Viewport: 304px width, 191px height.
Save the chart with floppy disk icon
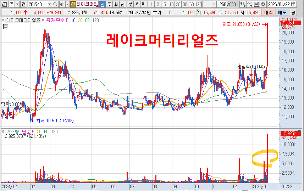pyautogui.click(x=256, y=4)
